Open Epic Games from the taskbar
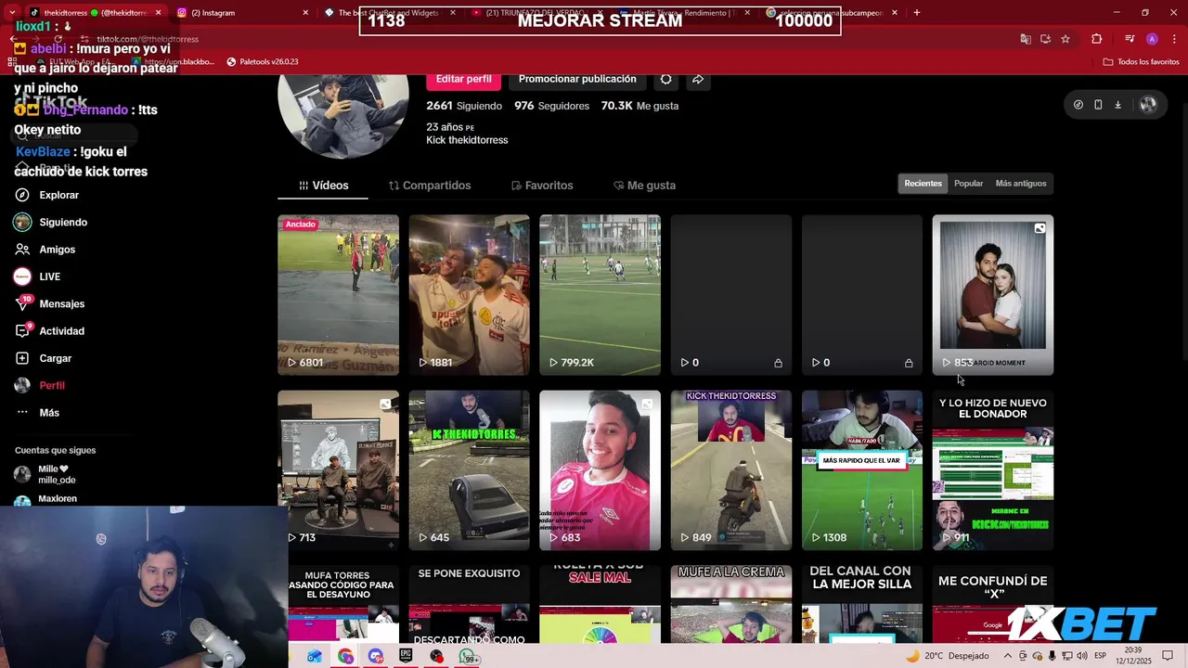 click(406, 656)
